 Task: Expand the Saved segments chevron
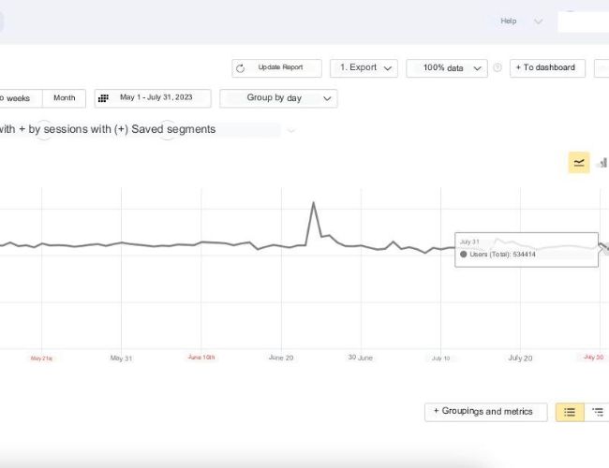pyautogui.click(x=291, y=130)
